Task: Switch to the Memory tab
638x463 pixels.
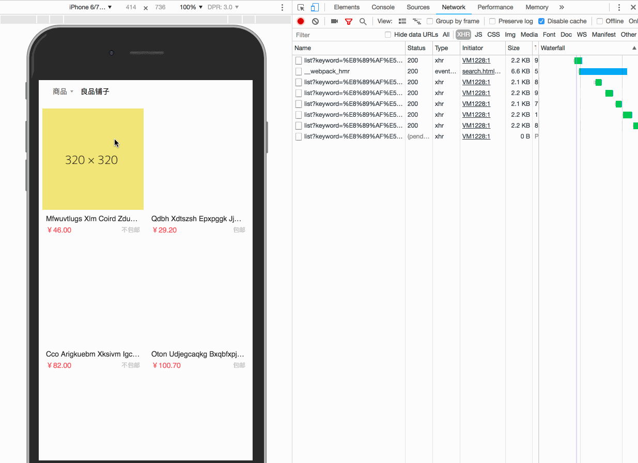Action: coord(537,7)
